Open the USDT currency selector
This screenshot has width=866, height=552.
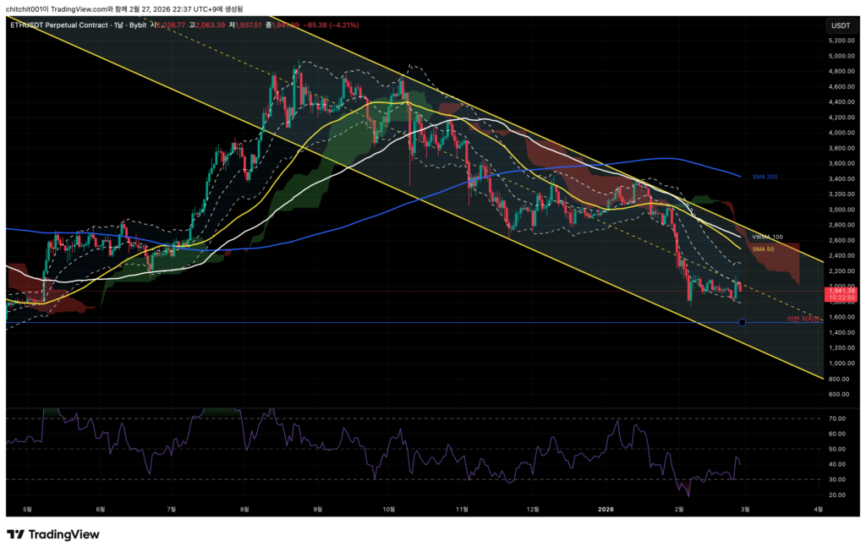click(840, 25)
